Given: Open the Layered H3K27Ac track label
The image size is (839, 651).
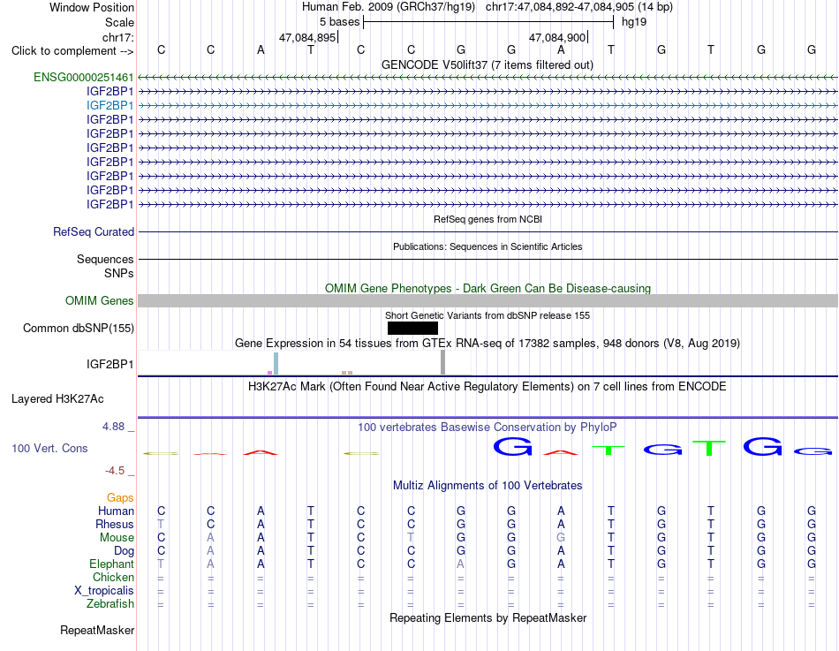Looking at the screenshot, I should point(57,399).
